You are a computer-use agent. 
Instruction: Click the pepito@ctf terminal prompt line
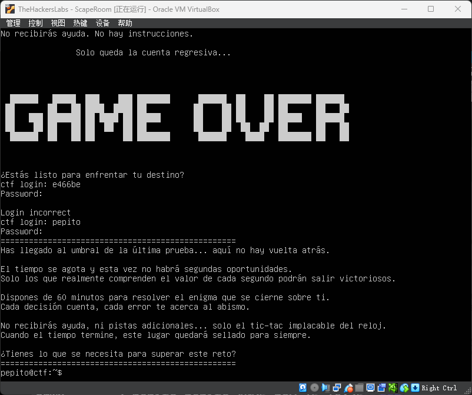[31, 373]
